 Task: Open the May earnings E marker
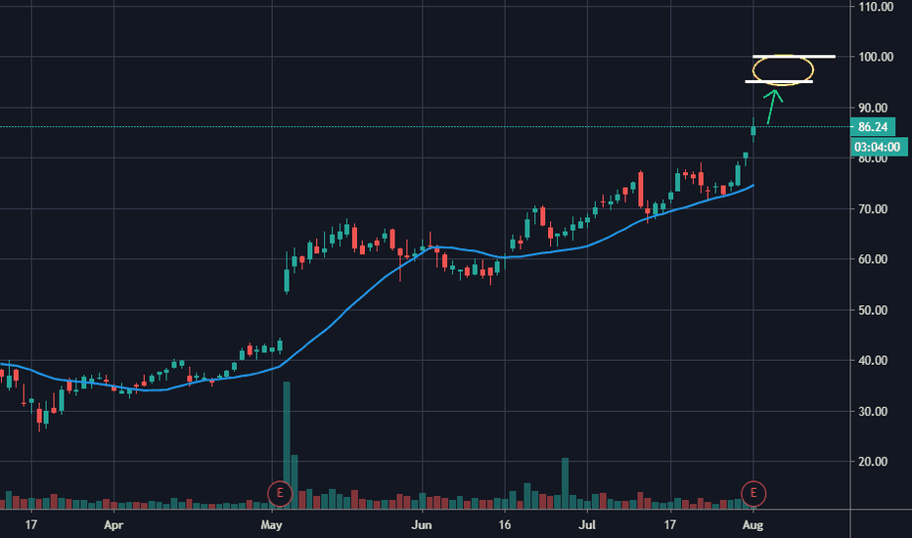280,493
